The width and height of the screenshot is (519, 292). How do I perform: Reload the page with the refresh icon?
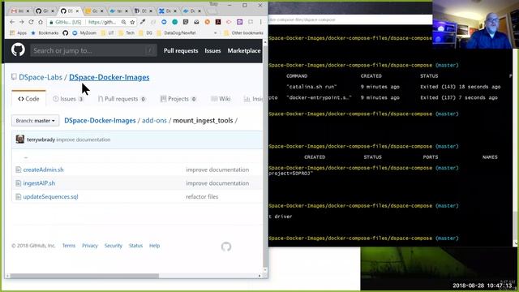[31, 22]
